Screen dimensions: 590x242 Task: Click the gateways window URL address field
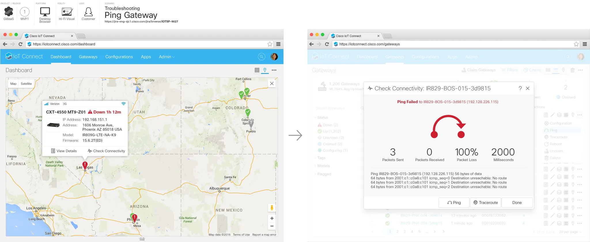point(456,44)
